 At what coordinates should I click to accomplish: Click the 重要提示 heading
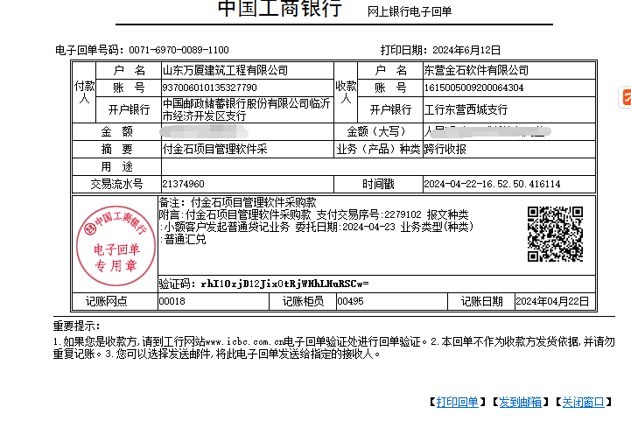click(x=76, y=326)
